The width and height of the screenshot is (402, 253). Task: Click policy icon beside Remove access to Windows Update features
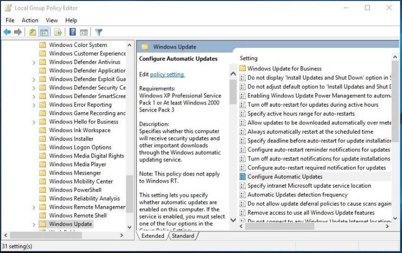242,213
